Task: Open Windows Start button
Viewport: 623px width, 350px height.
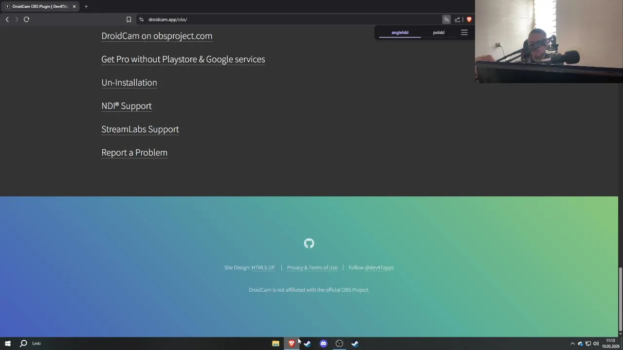Action: pos(8,343)
